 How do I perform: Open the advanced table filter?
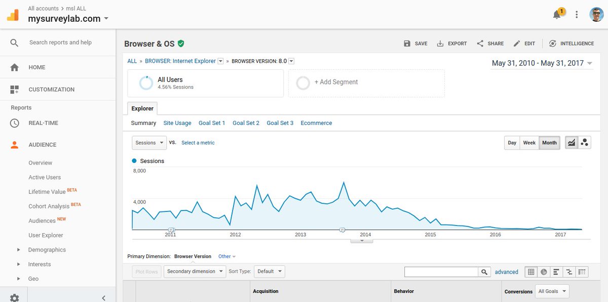tap(507, 272)
